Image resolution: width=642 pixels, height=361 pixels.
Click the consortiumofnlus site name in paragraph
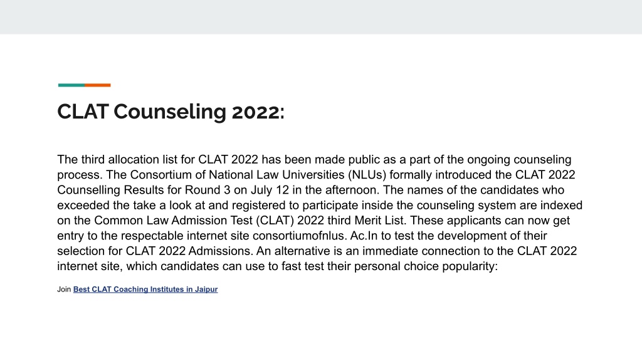299,236
